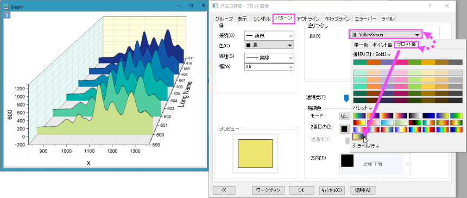467x198 pixels.
Task: Select the パターン tab
Action: point(283,18)
